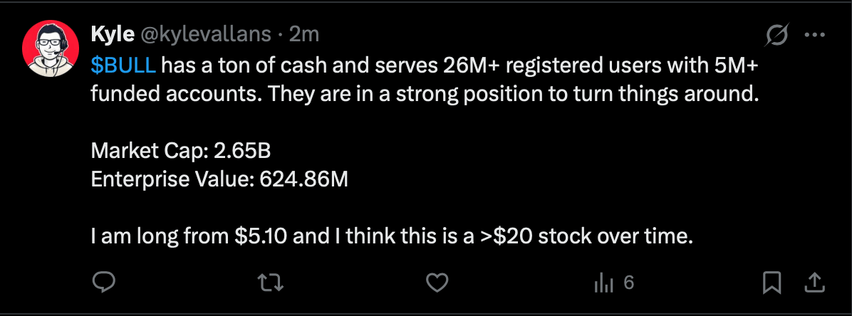
Task: Click the Grok explain-post icon
Action: click(x=776, y=36)
